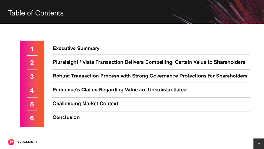Click the PLURALSIGHT wordmark text

26,142
